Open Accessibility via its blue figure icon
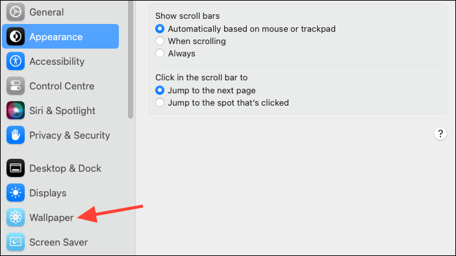The height and width of the screenshot is (256, 456). [16, 61]
